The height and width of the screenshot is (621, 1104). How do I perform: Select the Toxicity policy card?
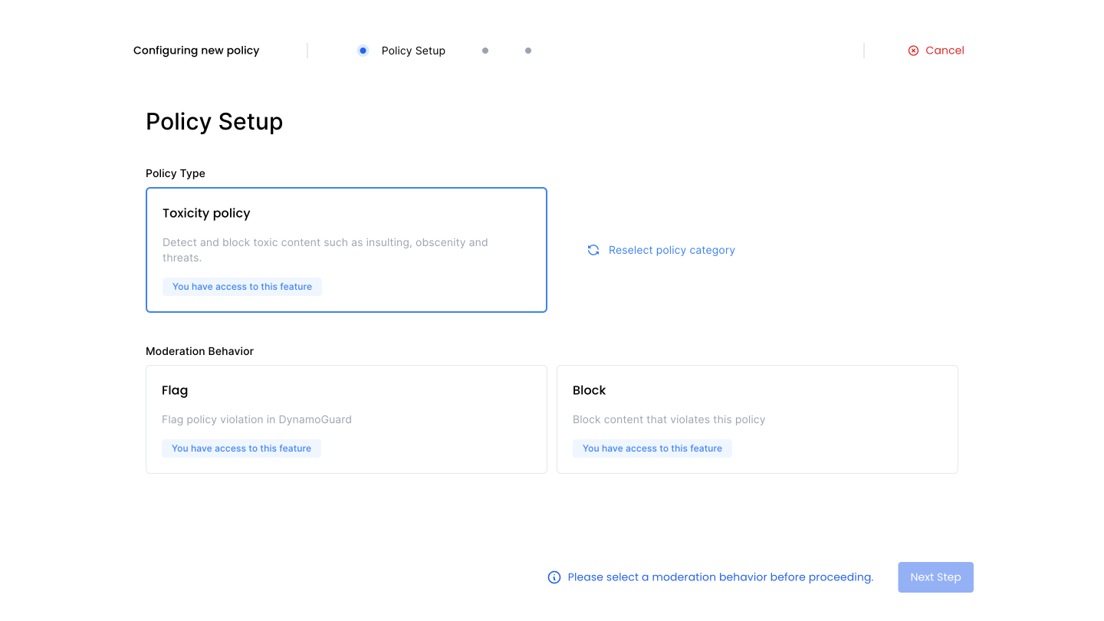click(x=347, y=250)
